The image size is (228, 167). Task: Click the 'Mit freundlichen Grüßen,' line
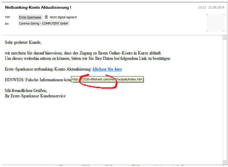click(26, 91)
